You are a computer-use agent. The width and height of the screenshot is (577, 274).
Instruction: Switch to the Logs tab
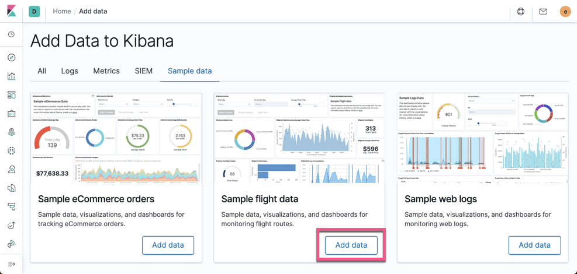click(70, 71)
